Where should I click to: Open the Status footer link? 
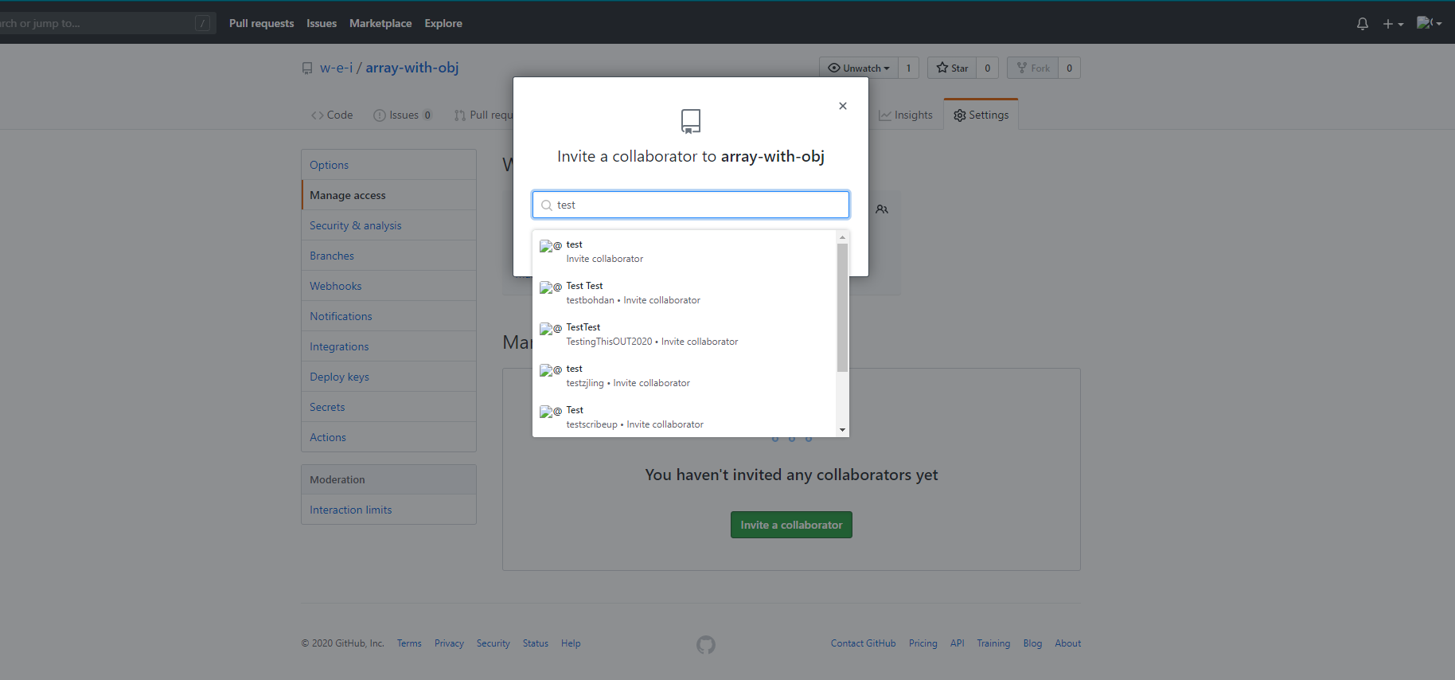point(536,643)
